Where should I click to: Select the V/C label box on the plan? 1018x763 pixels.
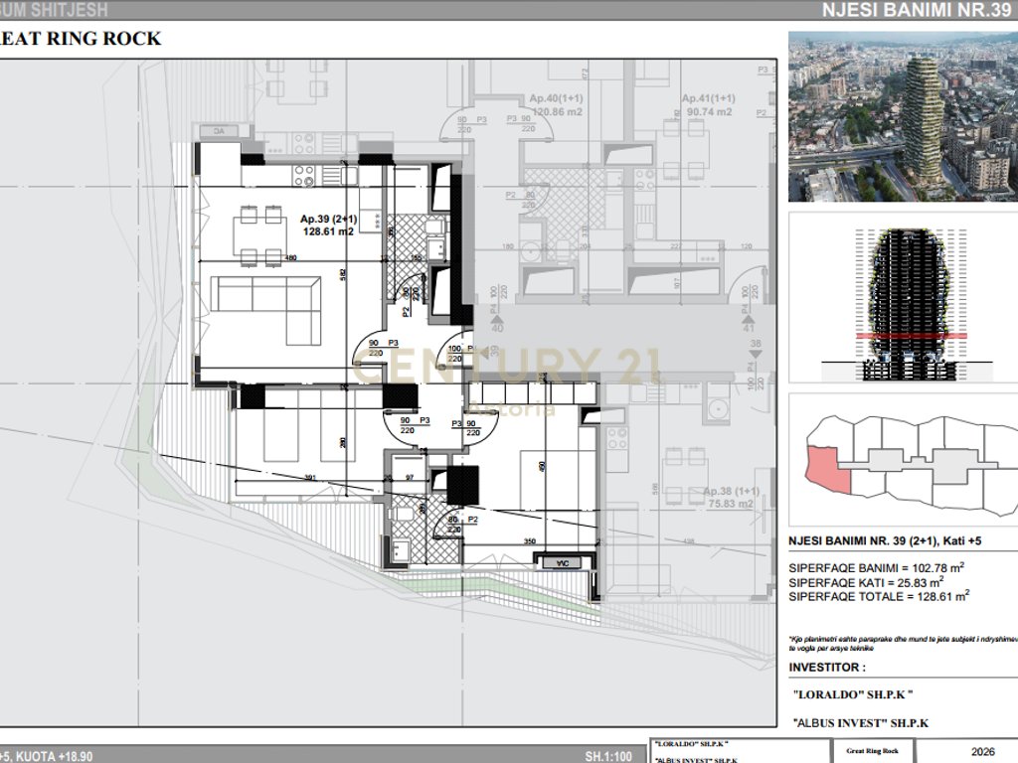(563, 563)
